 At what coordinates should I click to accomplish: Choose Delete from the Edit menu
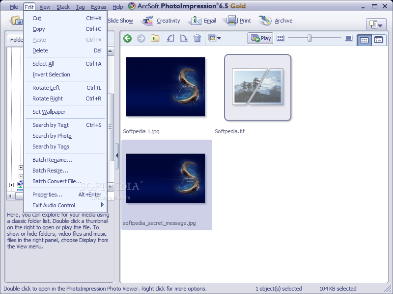click(66, 50)
